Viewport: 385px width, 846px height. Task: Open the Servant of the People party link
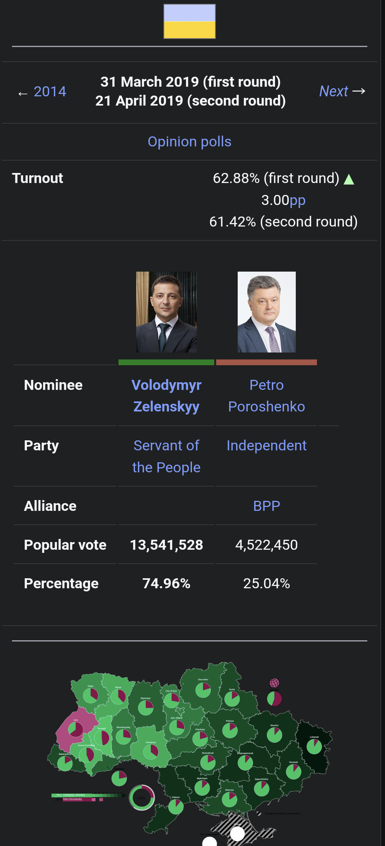click(x=167, y=456)
